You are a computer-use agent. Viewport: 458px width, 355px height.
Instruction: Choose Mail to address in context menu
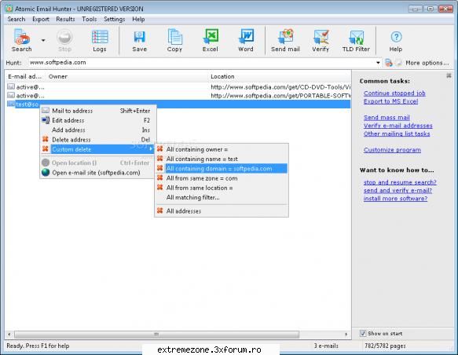(97, 111)
